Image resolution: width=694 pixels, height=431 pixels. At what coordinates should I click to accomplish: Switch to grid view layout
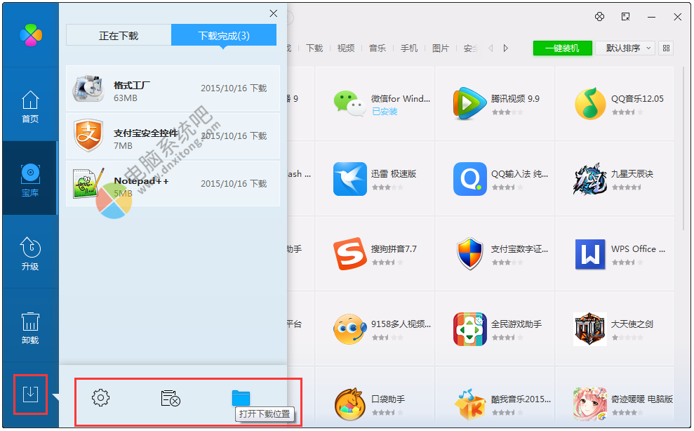tap(666, 48)
